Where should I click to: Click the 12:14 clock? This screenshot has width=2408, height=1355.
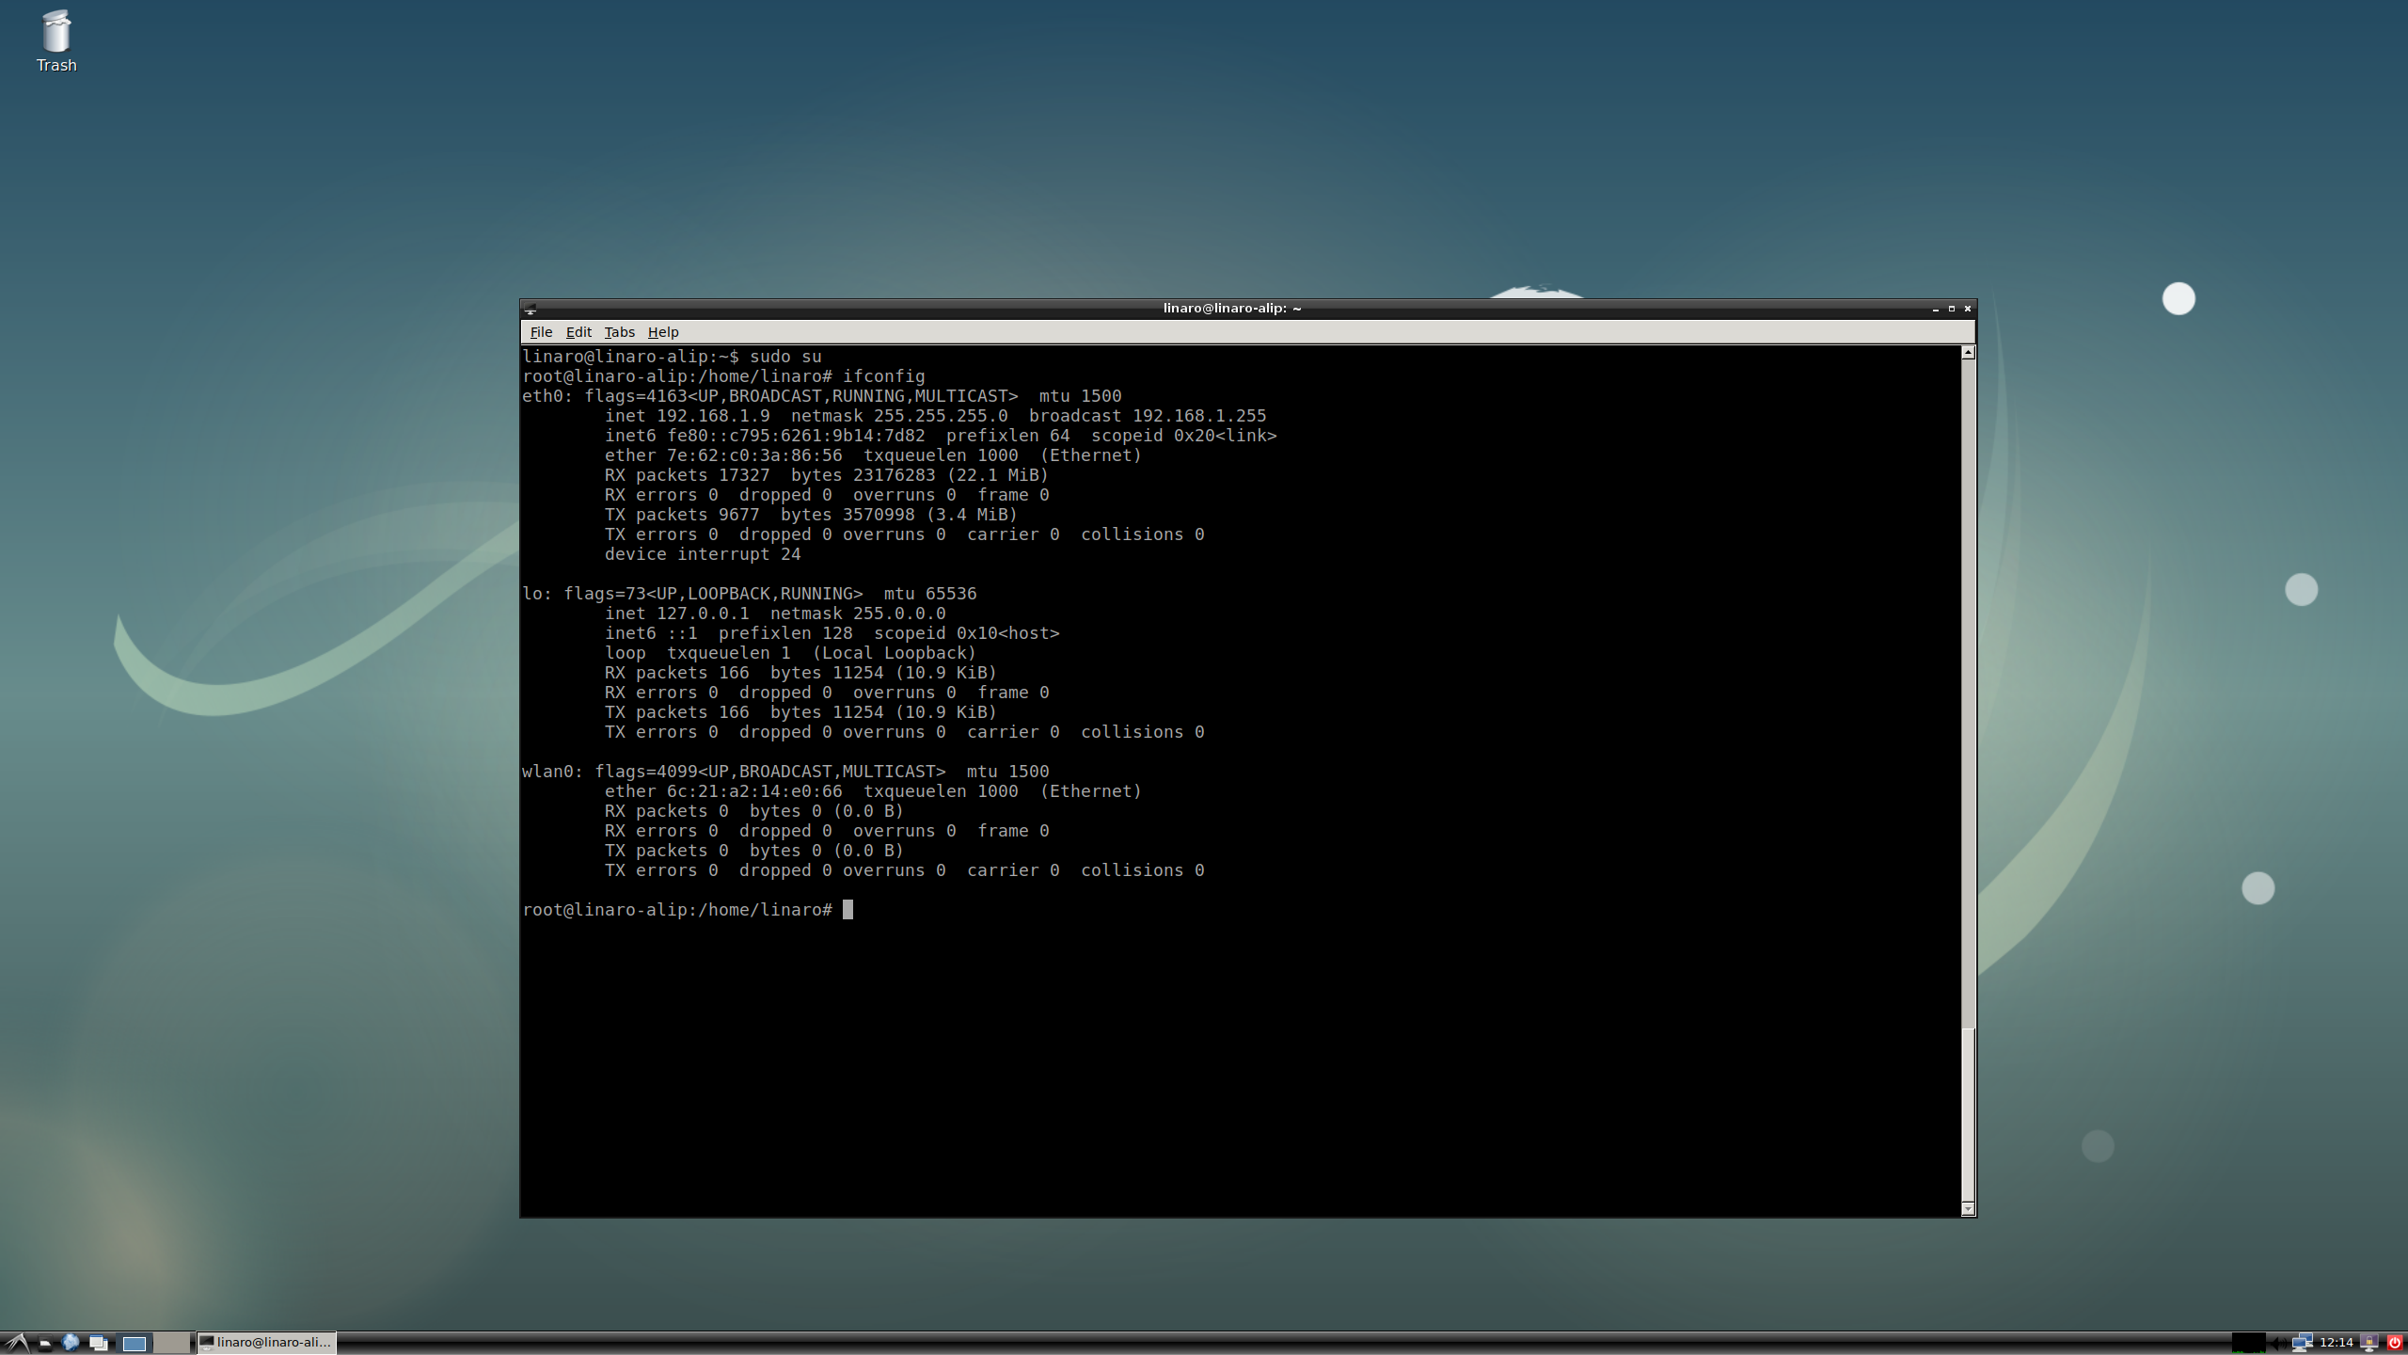click(x=2336, y=1343)
